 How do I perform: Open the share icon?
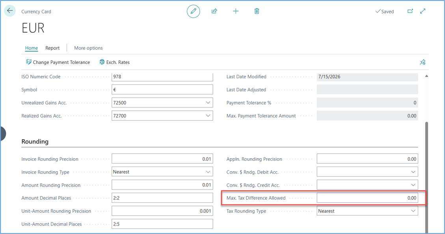214,11
